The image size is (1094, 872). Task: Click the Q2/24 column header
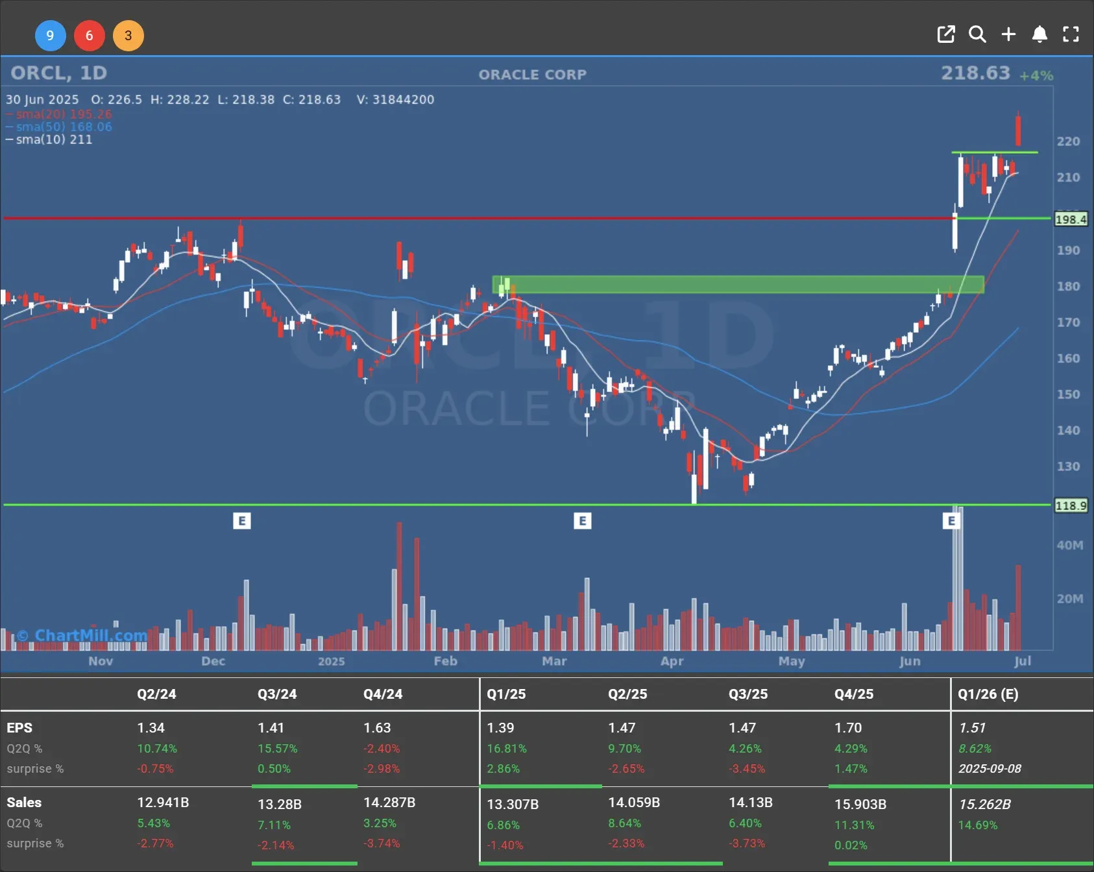click(156, 694)
